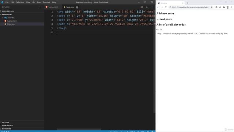Click the editor vertical scrollbar
Image resolution: width=234 pixels, height=132 pixels.
[154, 61]
